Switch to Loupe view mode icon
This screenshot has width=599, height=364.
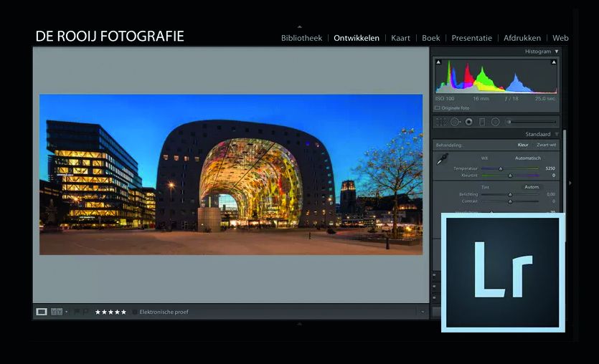point(42,312)
